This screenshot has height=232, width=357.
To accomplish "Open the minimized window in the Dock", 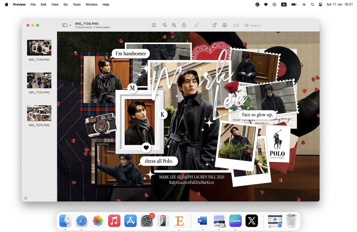I will pyautogui.click(x=275, y=221).
